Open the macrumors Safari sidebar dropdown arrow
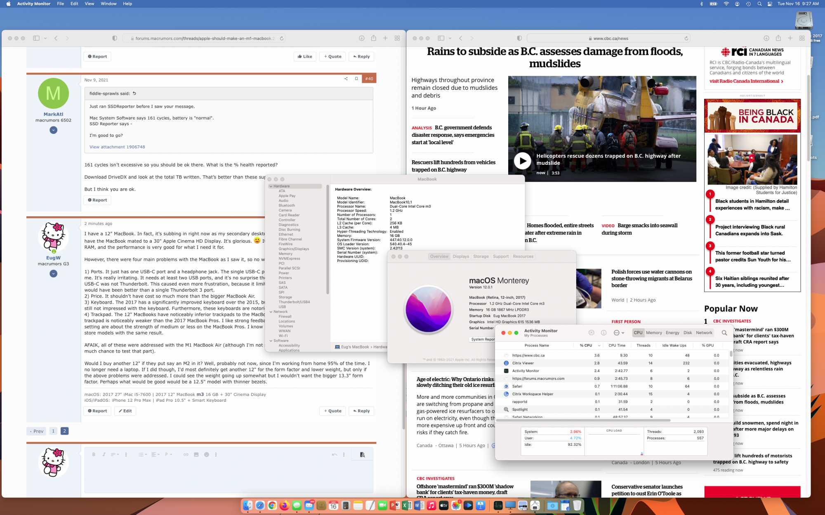The width and height of the screenshot is (825, 515). (45, 38)
